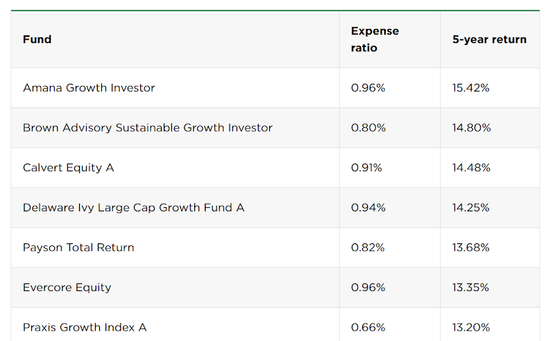Select the Amana Growth Investor fund name
This screenshot has height=341, width=555.
tap(89, 88)
